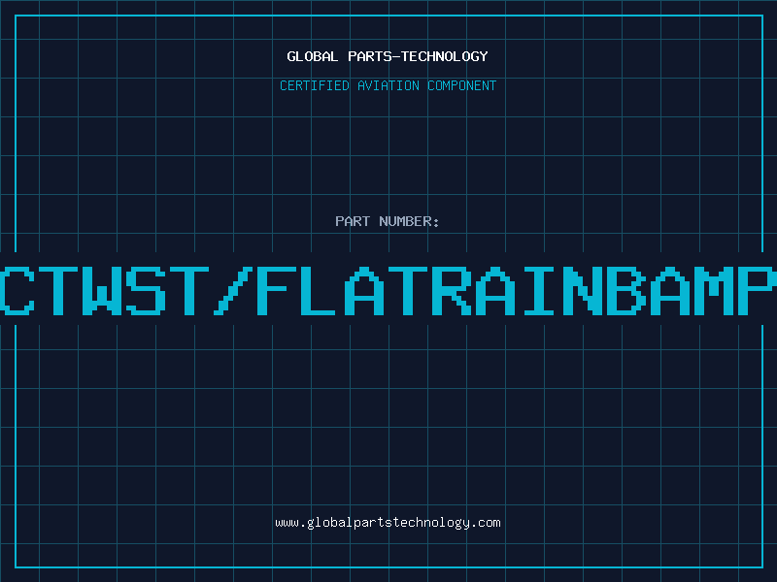The height and width of the screenshot is (582, 777).
Task: Select the CERTIFIED AVIATION COMPONENT subtitle
Action: tap(388, 85)
